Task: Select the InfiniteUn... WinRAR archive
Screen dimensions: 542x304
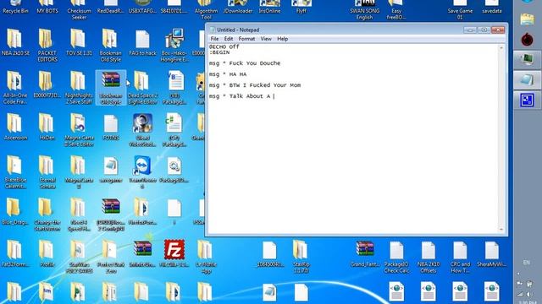Action: [x=142, y=253]
